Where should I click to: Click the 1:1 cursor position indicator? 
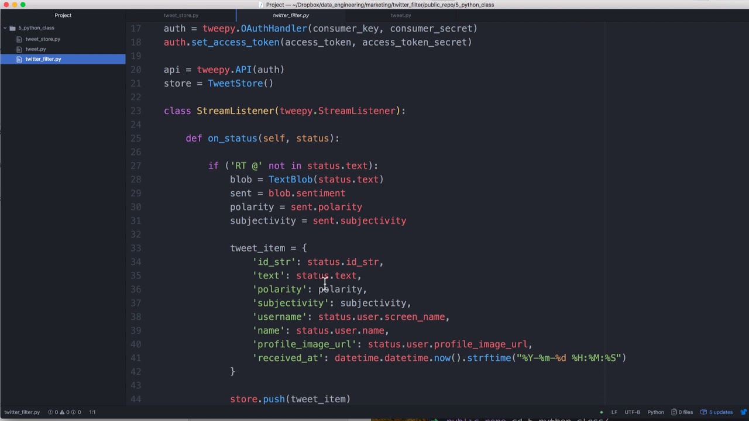tap(92, 412)
